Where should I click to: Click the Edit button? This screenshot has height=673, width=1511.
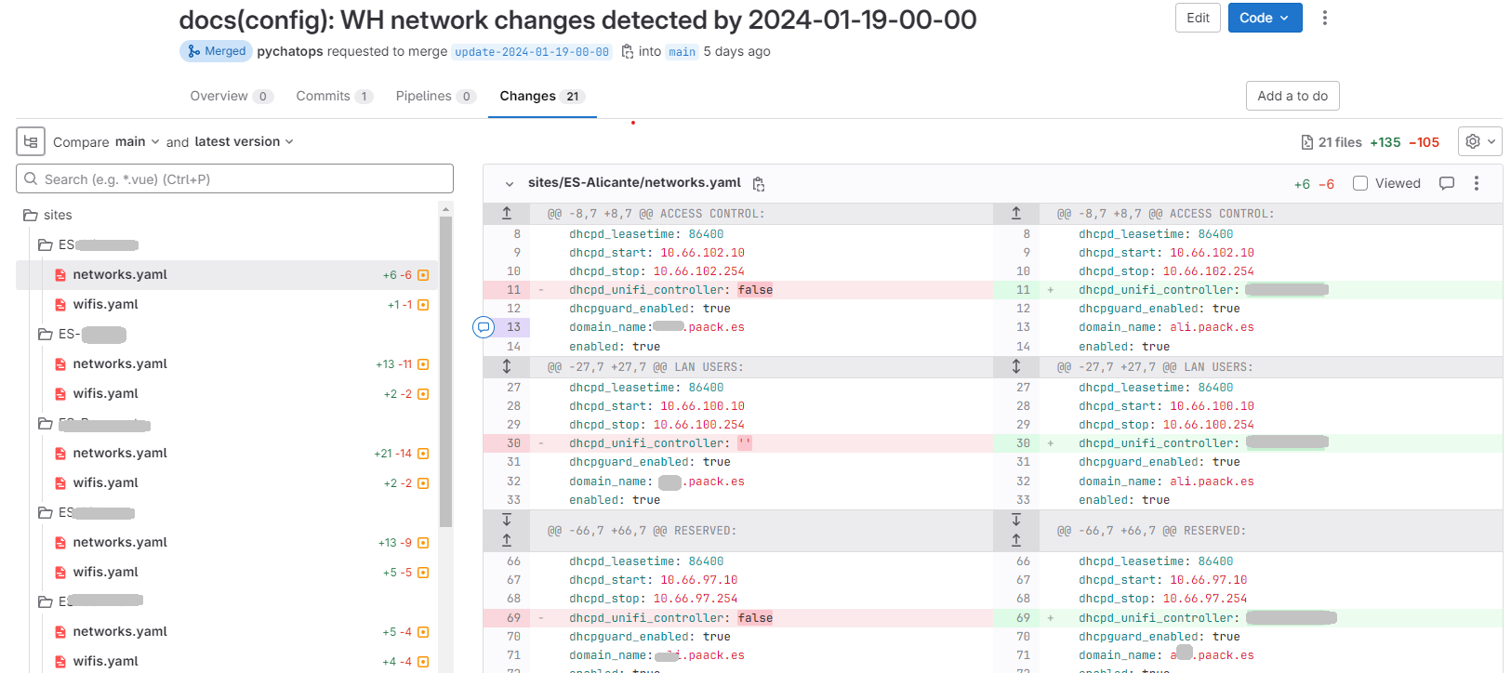[1198, 18]
